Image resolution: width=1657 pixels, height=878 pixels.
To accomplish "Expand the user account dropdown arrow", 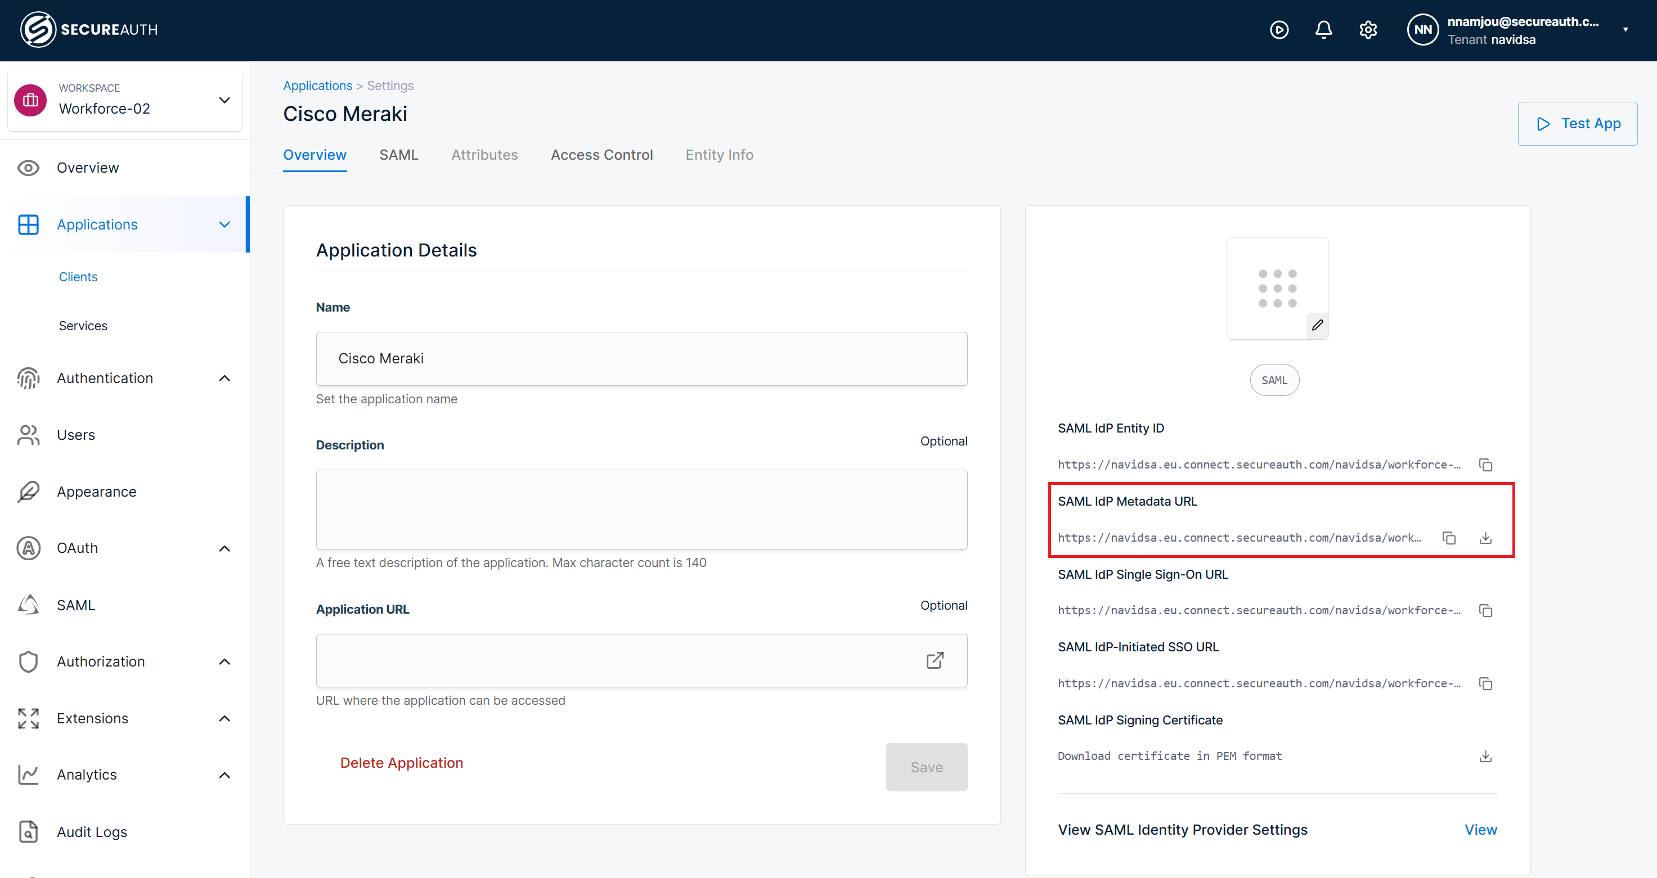I will [1625, 30].
